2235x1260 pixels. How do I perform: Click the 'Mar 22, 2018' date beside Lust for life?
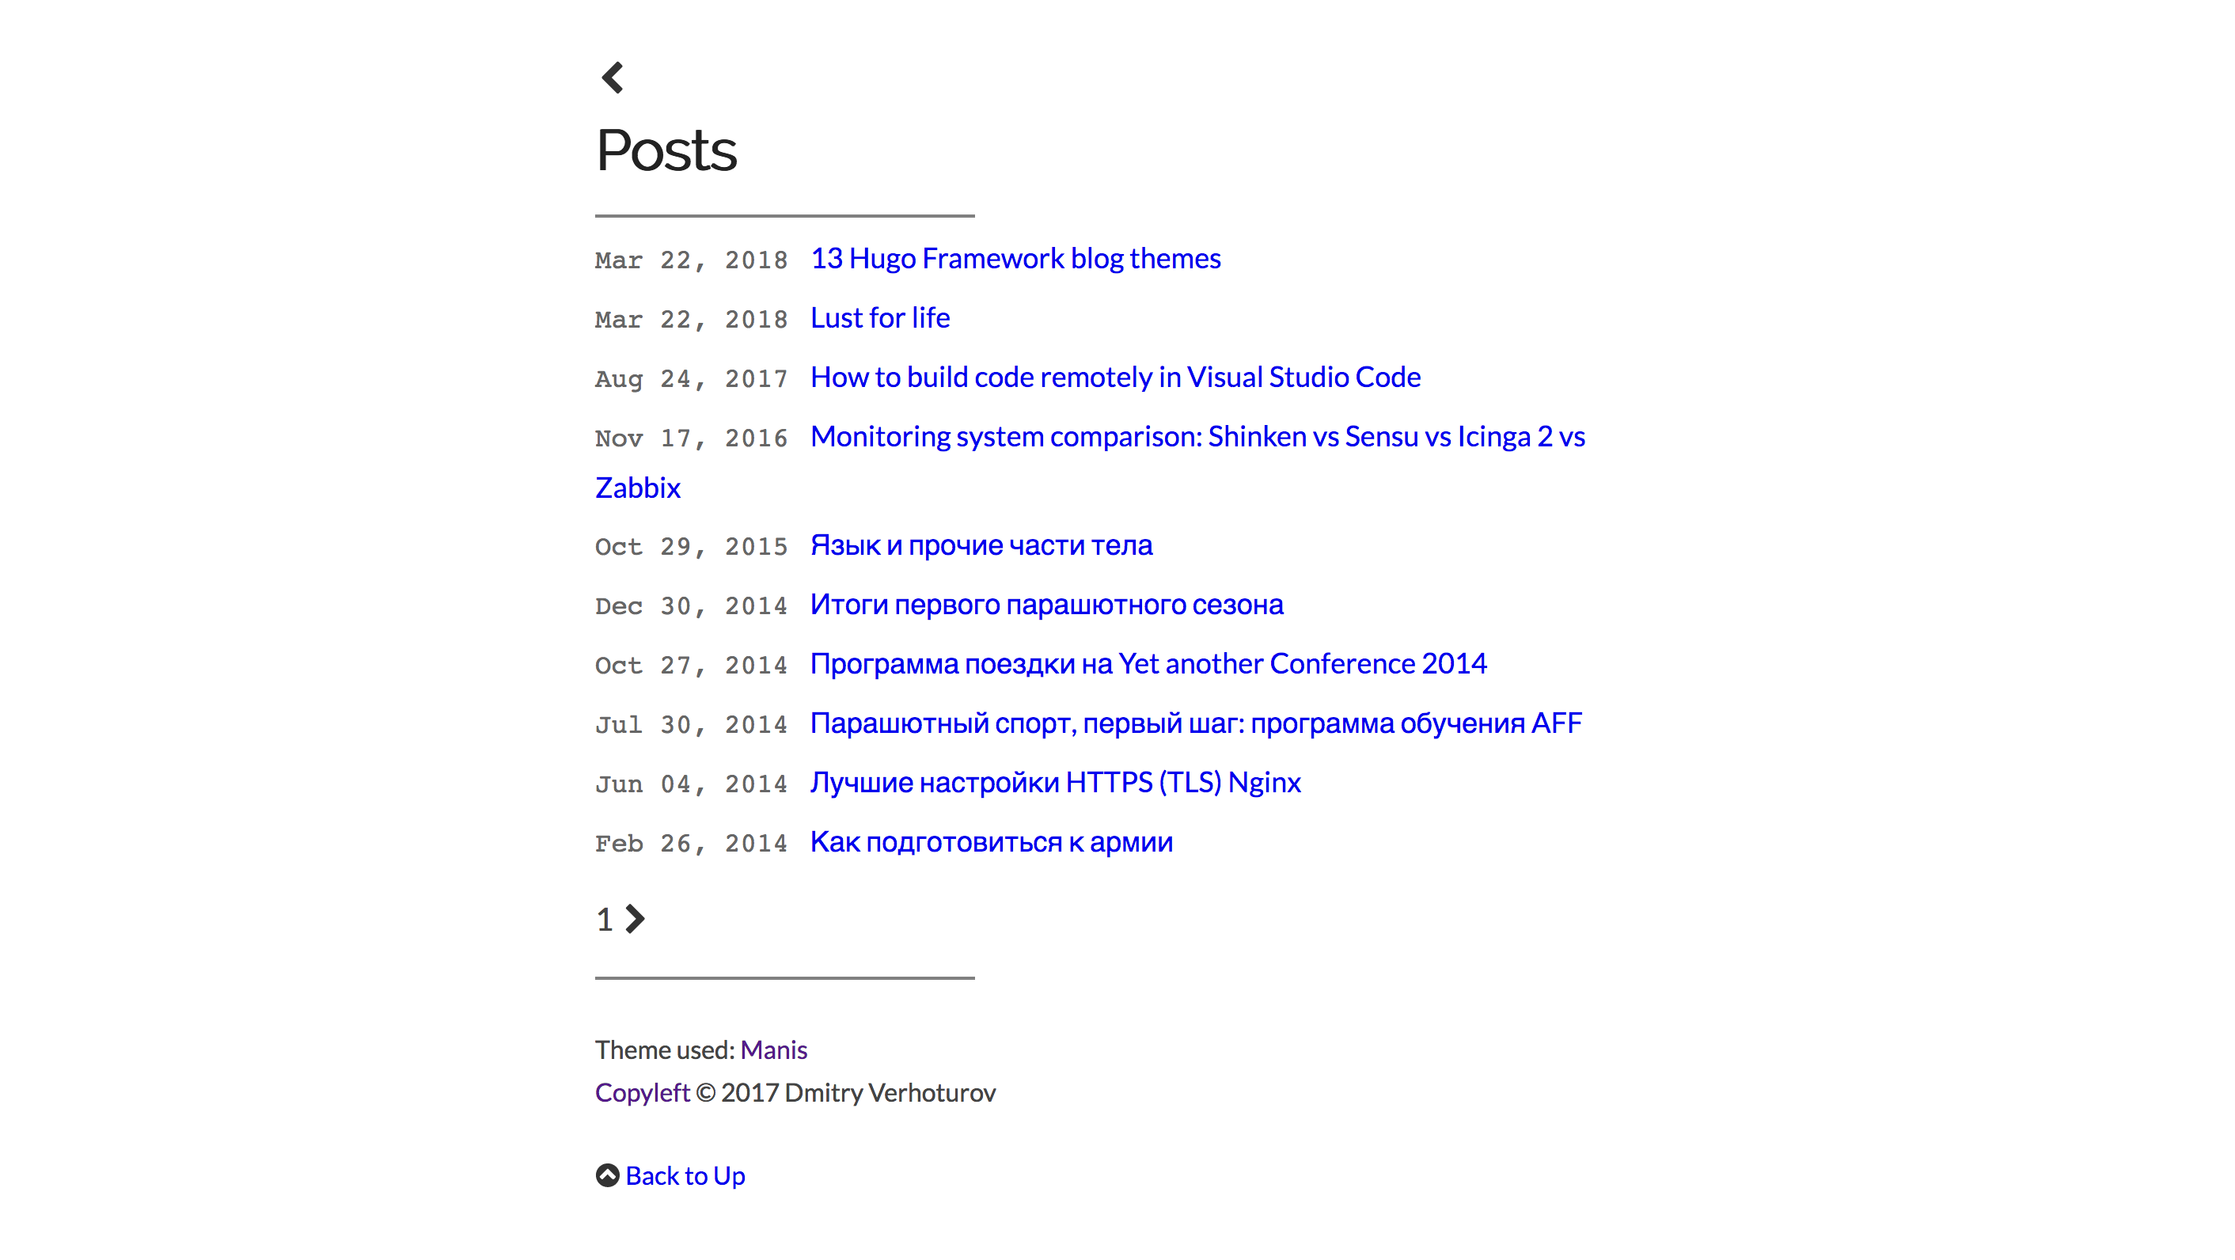[691, 319]
